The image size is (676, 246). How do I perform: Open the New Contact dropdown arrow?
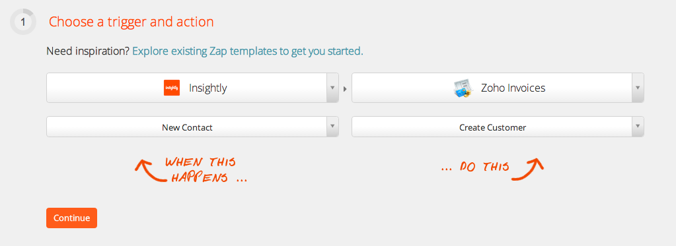point(332,127)
